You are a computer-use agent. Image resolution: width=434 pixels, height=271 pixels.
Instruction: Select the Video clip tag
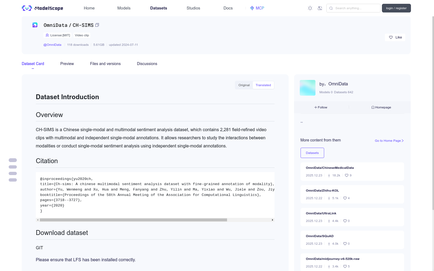82,35
